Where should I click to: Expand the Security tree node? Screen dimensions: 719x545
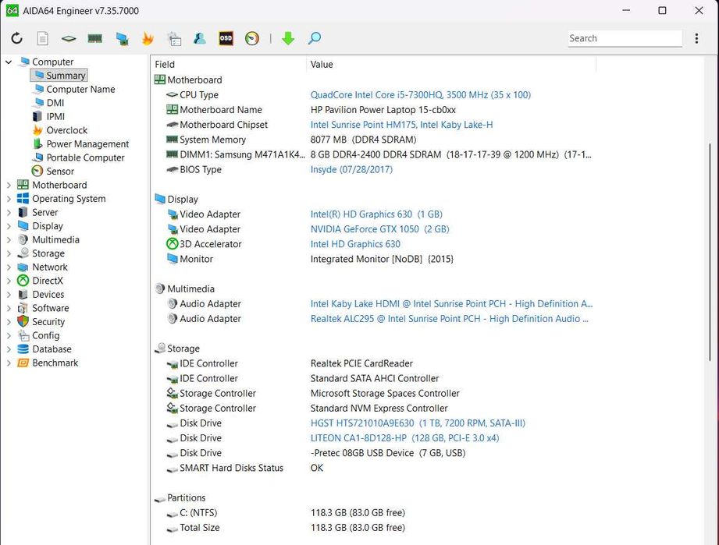(x=9, y=322)
